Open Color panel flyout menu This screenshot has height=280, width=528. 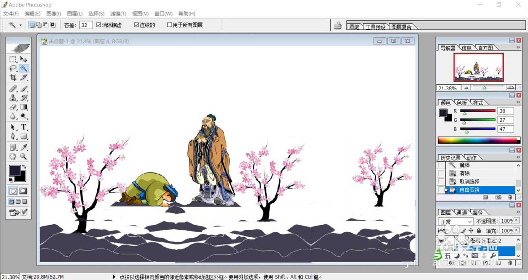(x=518, y=102)
